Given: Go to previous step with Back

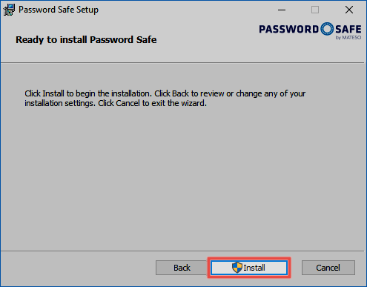Looking at the screenshot, I should pos(182,268).
